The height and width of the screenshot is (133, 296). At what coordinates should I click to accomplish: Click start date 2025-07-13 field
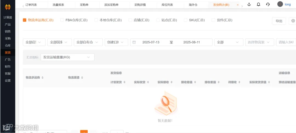coord(151,42)
